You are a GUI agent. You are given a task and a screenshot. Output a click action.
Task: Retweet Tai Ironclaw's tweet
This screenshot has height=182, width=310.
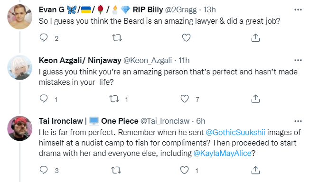pos(116,170)
